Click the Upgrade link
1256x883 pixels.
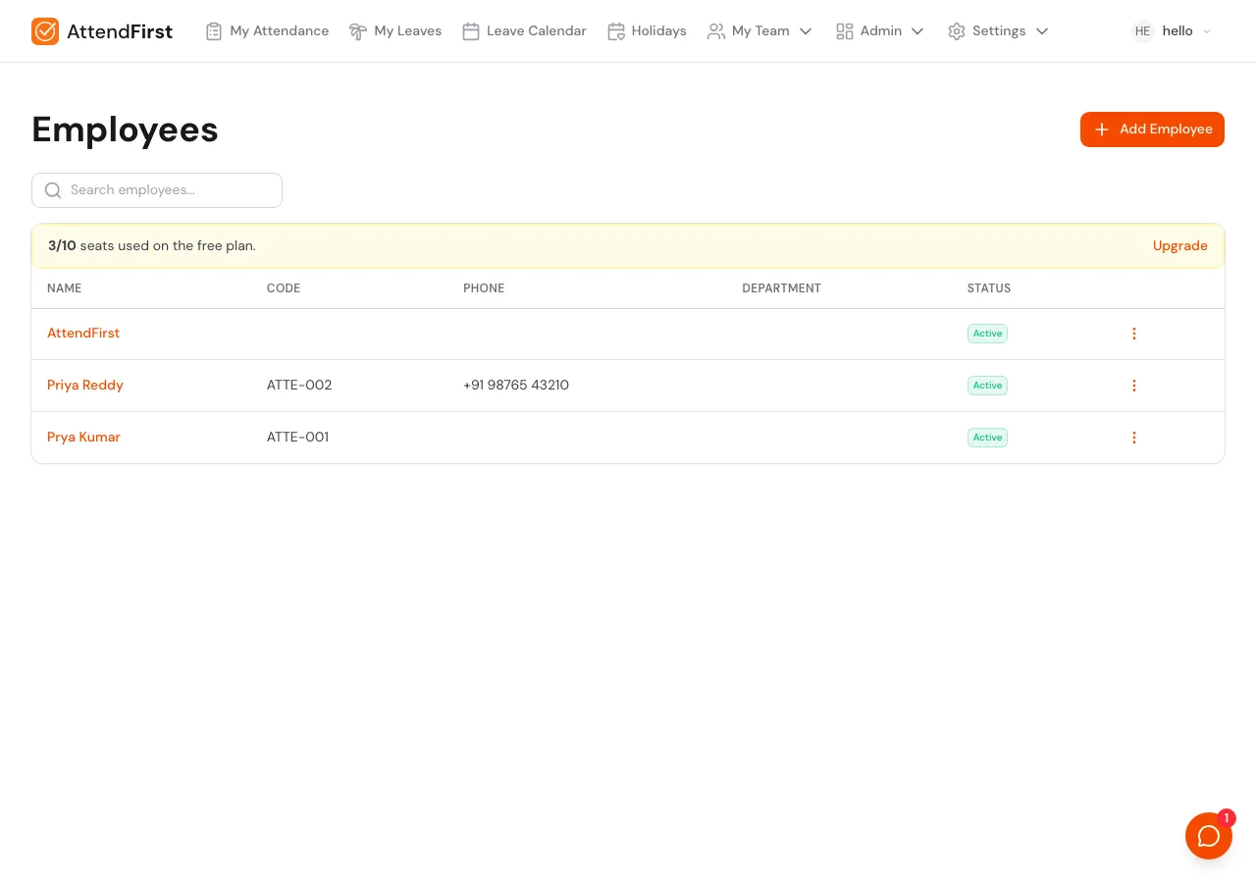pyautogui.click(x=1180, y=246)
